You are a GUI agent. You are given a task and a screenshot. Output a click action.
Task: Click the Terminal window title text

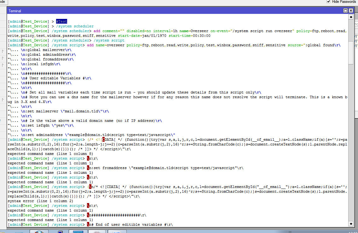coord(15,11)
